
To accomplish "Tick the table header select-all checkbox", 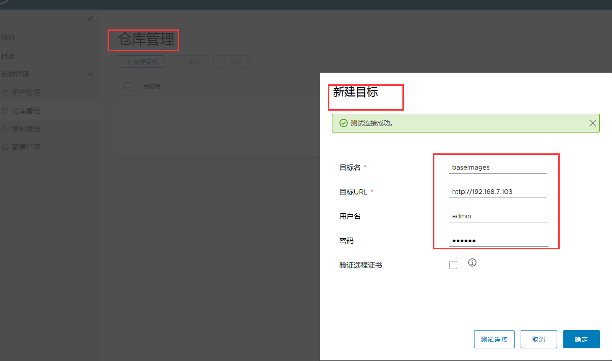I will coord(128,86).
